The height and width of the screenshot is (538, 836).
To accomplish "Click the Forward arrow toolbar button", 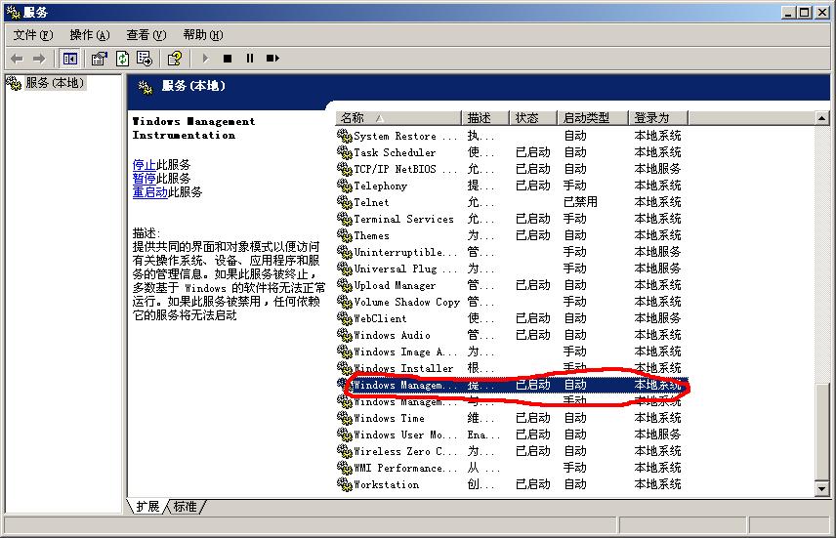I will click(x=39, y=59).
